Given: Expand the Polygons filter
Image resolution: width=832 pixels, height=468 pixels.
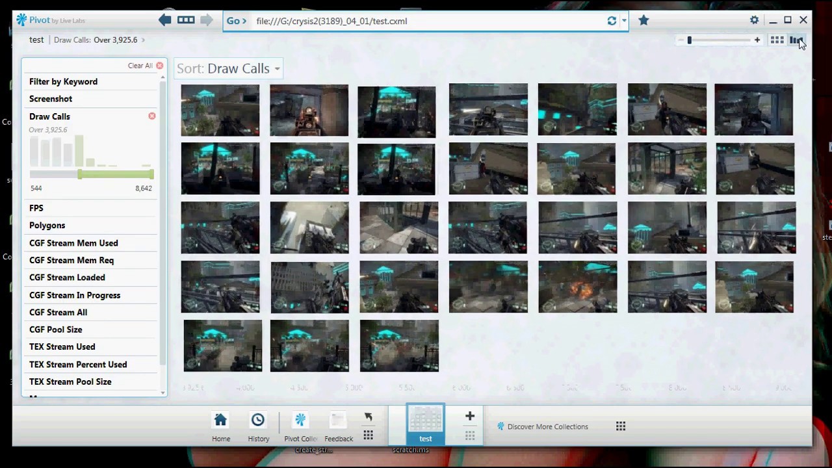Looking at the screenshot, I should (47, 226).
